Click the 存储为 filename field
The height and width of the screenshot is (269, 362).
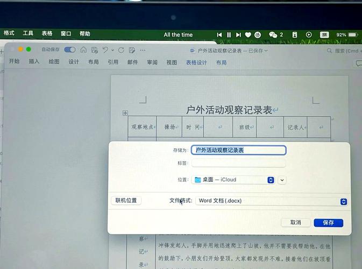pos(239,150)
